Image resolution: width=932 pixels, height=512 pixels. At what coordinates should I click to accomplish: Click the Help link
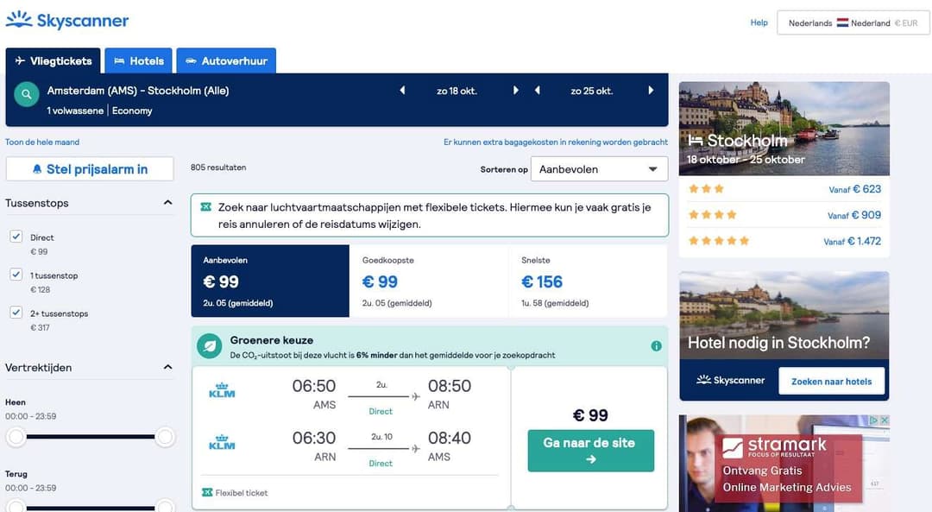tap(759, 22)
